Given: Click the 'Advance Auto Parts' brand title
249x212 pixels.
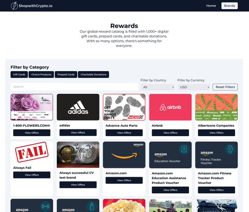Looking at the screenshot, I should click(122, 126).
